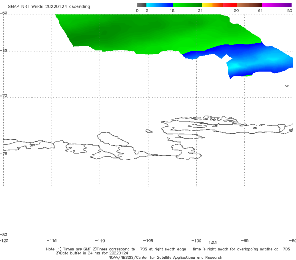Click the yellow-red 34-50 colorbar segment
Screen dimensions: 296x260
219,5
